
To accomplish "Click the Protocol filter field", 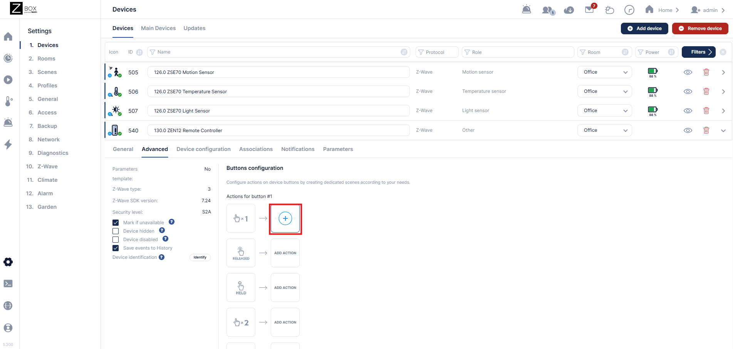I will pos(437,52).
